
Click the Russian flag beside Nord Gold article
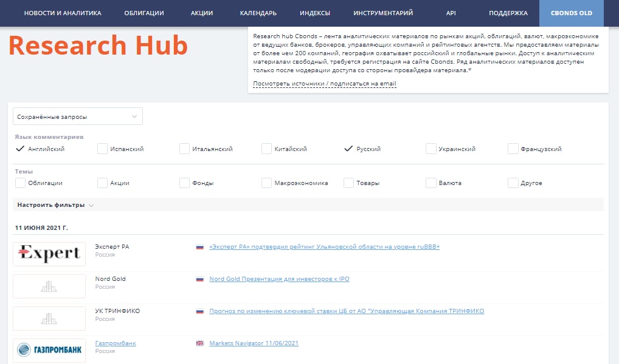click(x=200, y=279)
